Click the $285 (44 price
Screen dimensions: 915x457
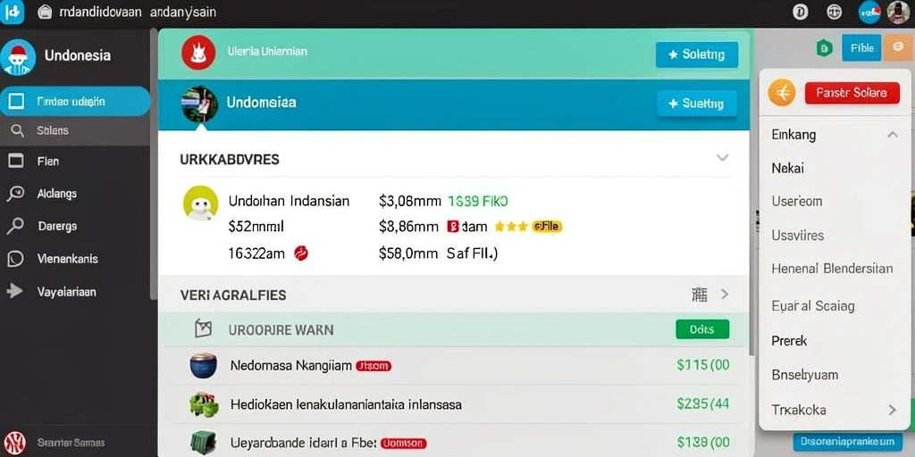703,403
